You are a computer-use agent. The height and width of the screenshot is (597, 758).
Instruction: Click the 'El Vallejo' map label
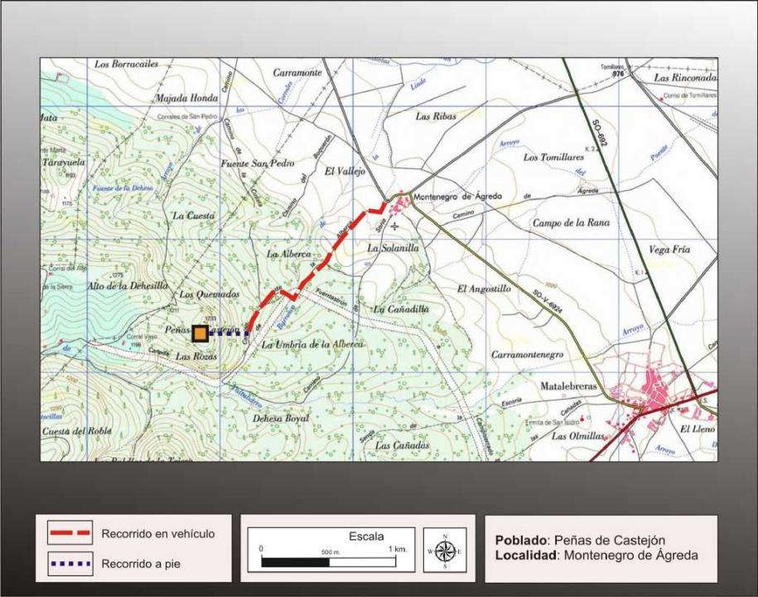[x=345, y=172]
